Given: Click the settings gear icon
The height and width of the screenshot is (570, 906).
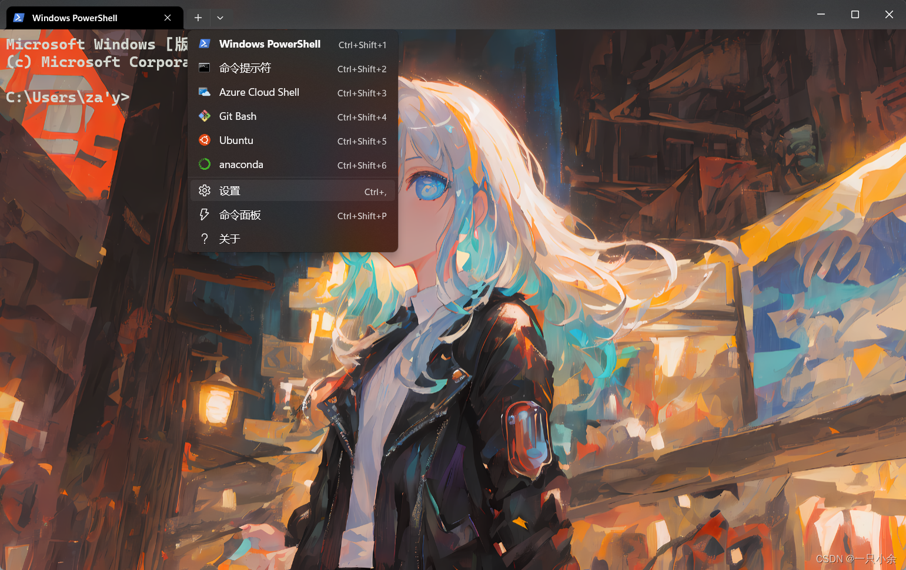Looking at the screenshot, I should click(x=205, y=190).
